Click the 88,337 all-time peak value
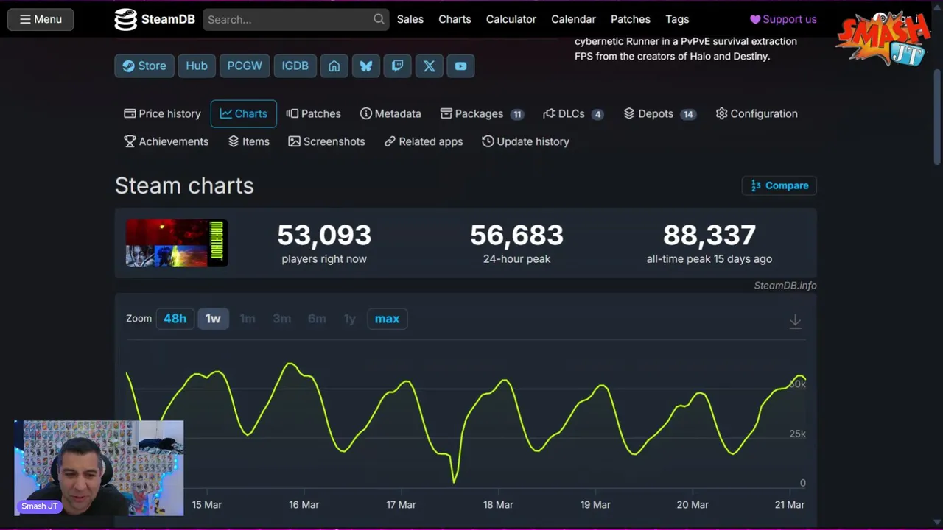 (x=709, y=236)
